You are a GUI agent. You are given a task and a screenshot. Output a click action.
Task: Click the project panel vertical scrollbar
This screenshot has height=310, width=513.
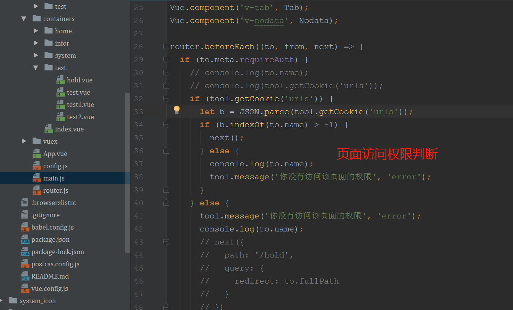coord(127,172)
